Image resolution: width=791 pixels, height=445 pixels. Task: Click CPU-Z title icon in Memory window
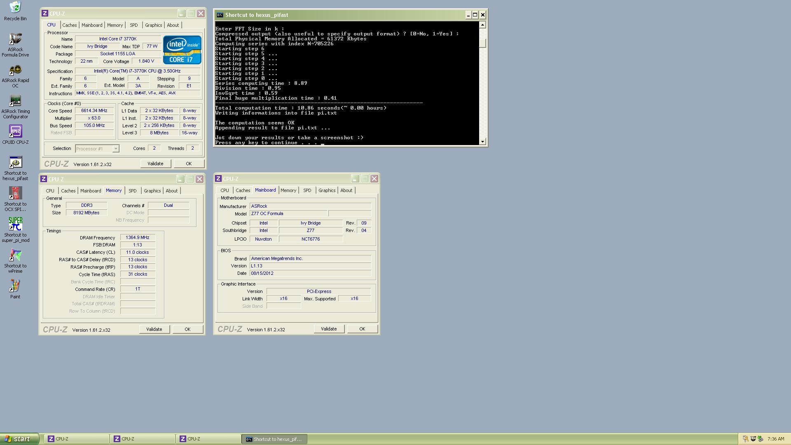coord(44,179)
